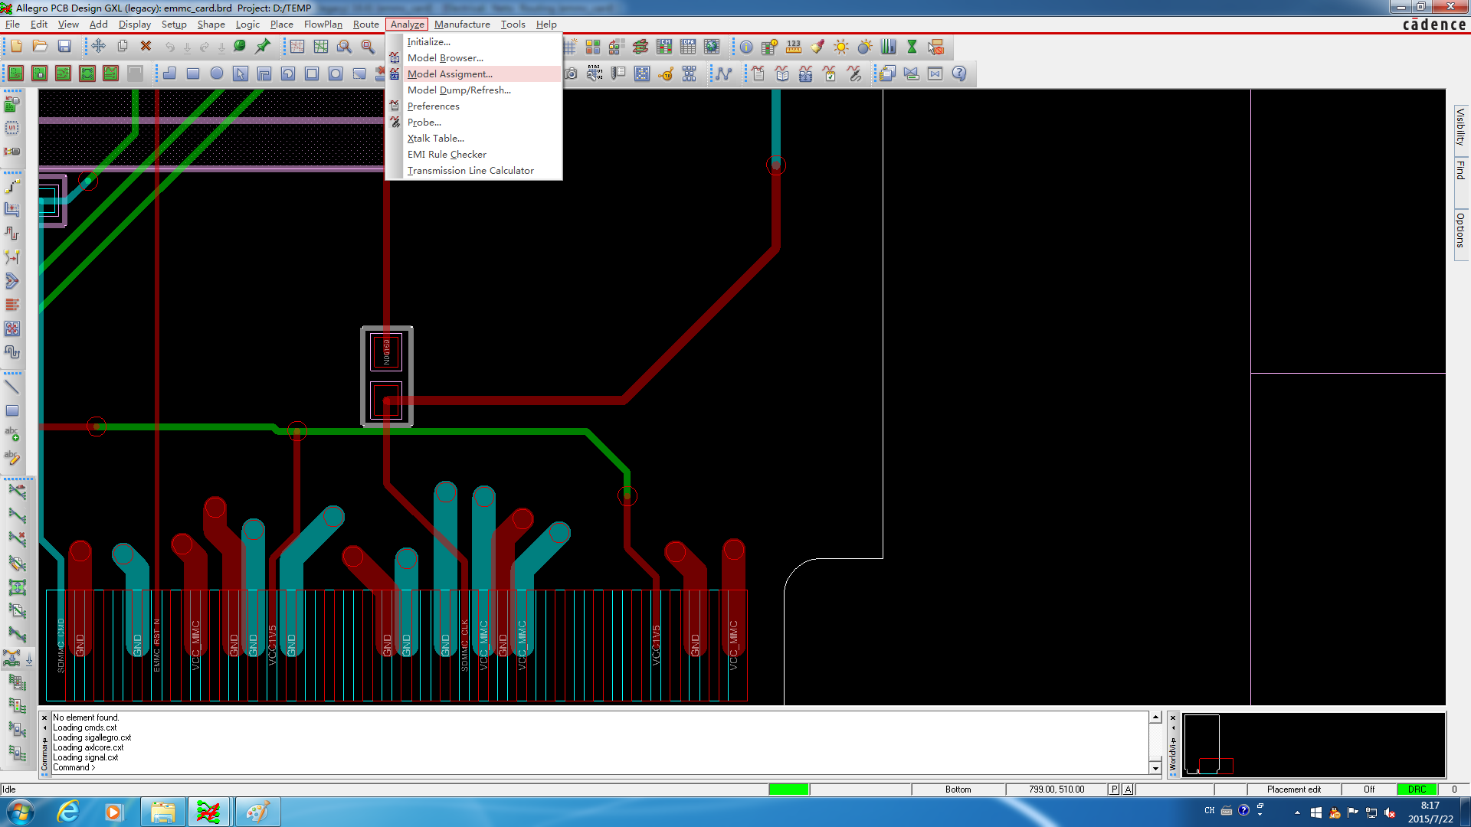Image resolution: width=1471 pixels, height=827 pixels.
Task: Click the Off status field
Action: 1368,789
